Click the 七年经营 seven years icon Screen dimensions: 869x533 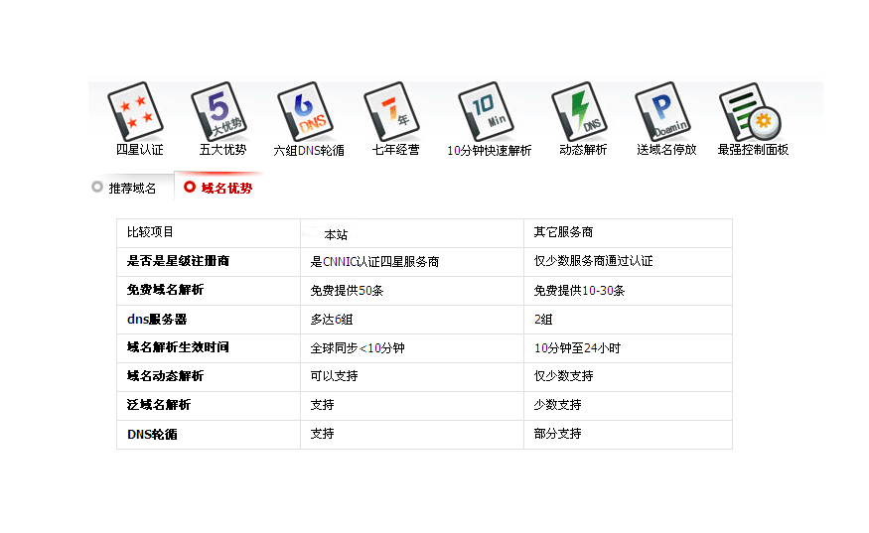click(x=392, y=111)
